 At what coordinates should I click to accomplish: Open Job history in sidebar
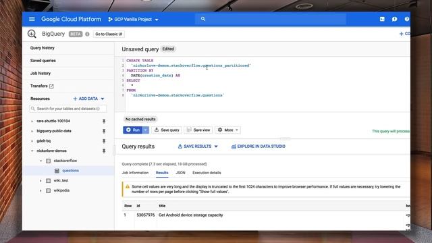tap(40, 74)
